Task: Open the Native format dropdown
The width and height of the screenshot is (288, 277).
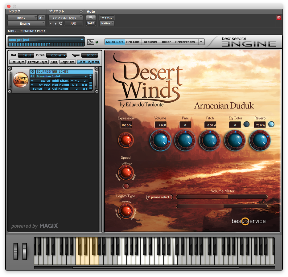Action: click(x=107, y=23)
